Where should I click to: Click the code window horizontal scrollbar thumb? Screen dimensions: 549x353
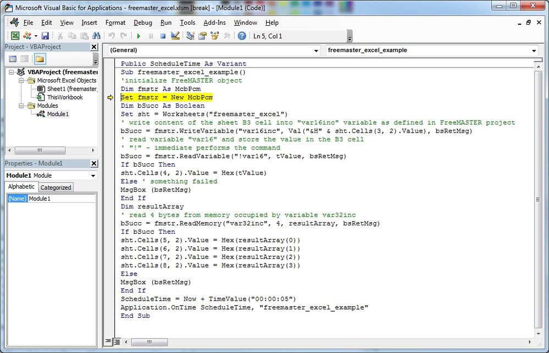tap(149, 342)
